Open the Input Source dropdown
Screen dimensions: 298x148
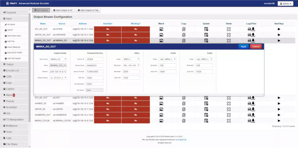click(x=58, y=59)
